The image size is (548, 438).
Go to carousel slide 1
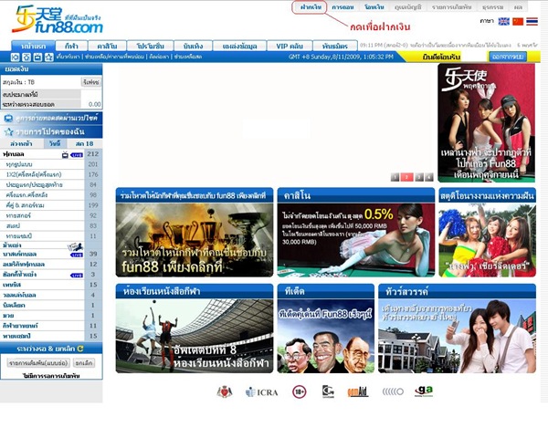tap(395, 177)
